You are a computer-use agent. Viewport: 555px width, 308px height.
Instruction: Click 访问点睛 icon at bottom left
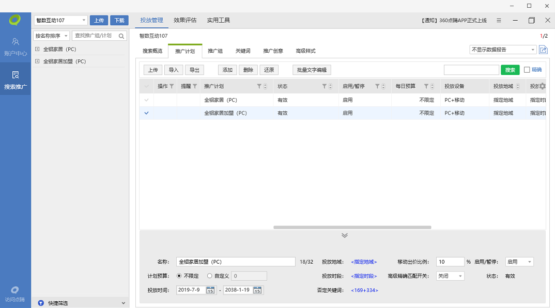15,294
